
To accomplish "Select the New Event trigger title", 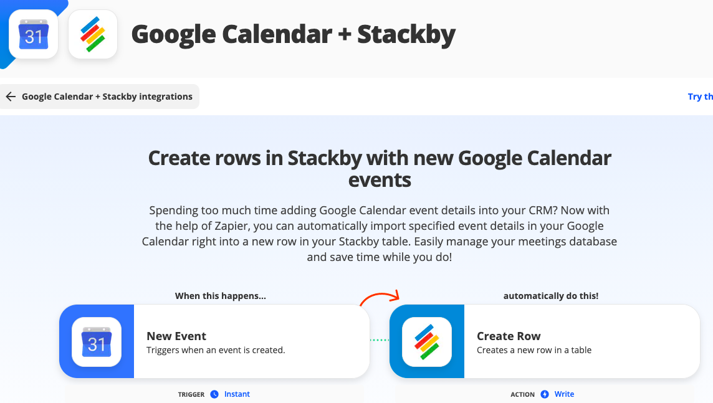I will click(176, 336).
